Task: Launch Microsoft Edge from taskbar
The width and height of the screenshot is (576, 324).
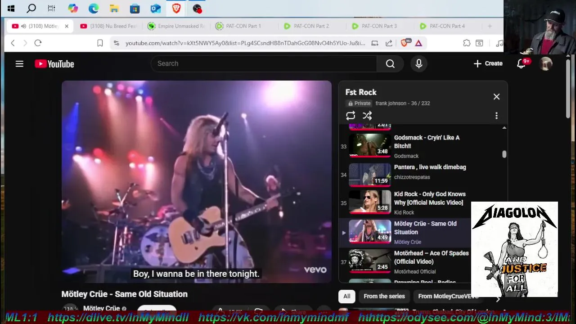Action: [93, 8]
